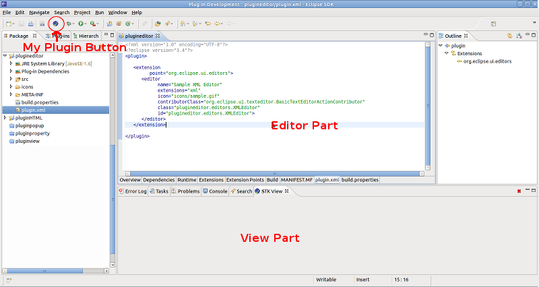539x287 pixels.
Task: Click the Open Type toolbar icon
Action: 158,24
